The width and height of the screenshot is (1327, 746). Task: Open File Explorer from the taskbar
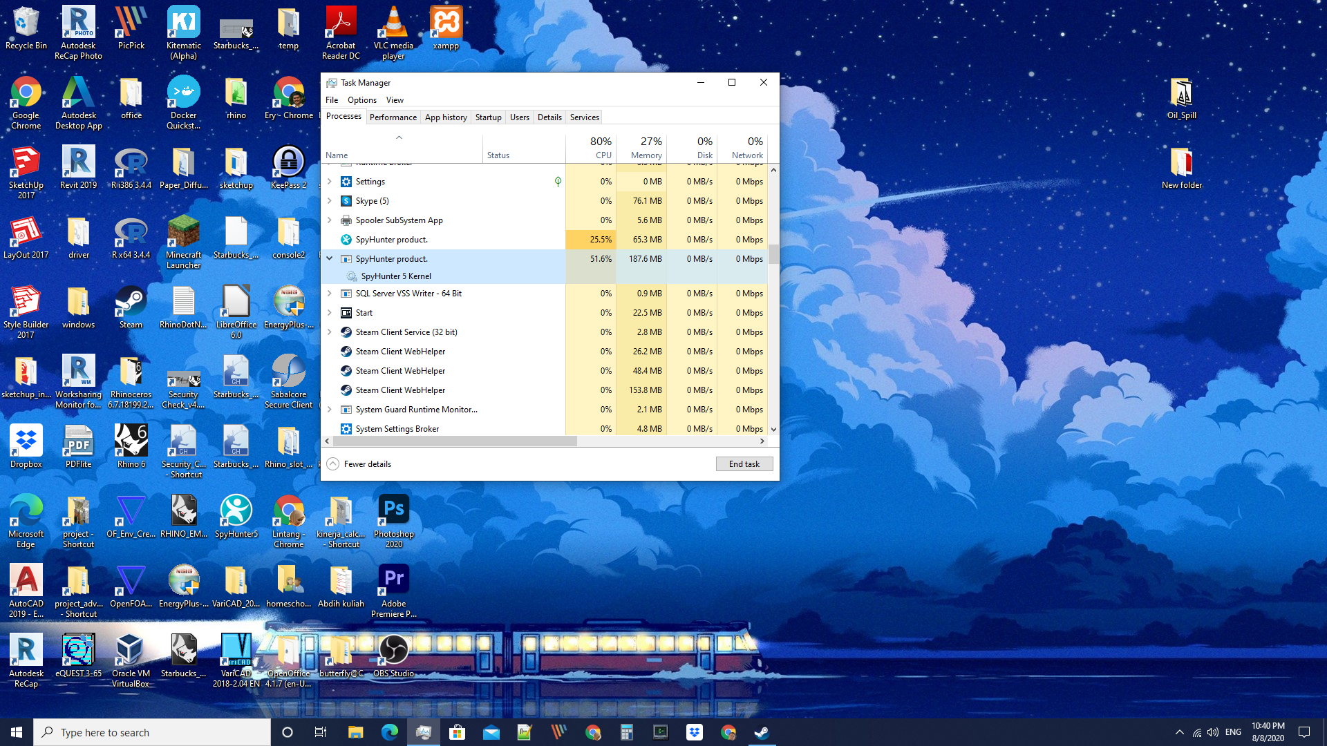click(356, 732)
